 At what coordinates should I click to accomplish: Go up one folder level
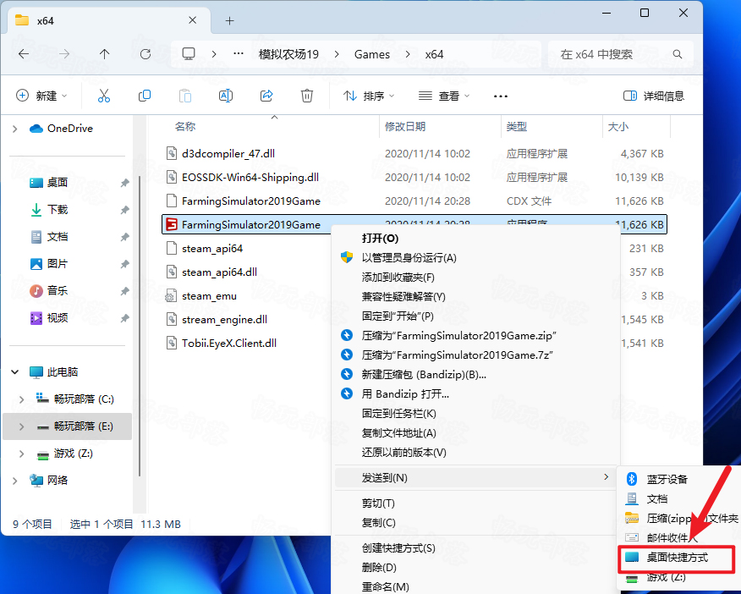104,54
